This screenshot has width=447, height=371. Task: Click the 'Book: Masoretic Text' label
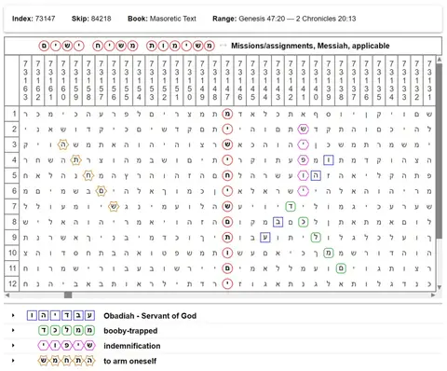tap(162, 19)
